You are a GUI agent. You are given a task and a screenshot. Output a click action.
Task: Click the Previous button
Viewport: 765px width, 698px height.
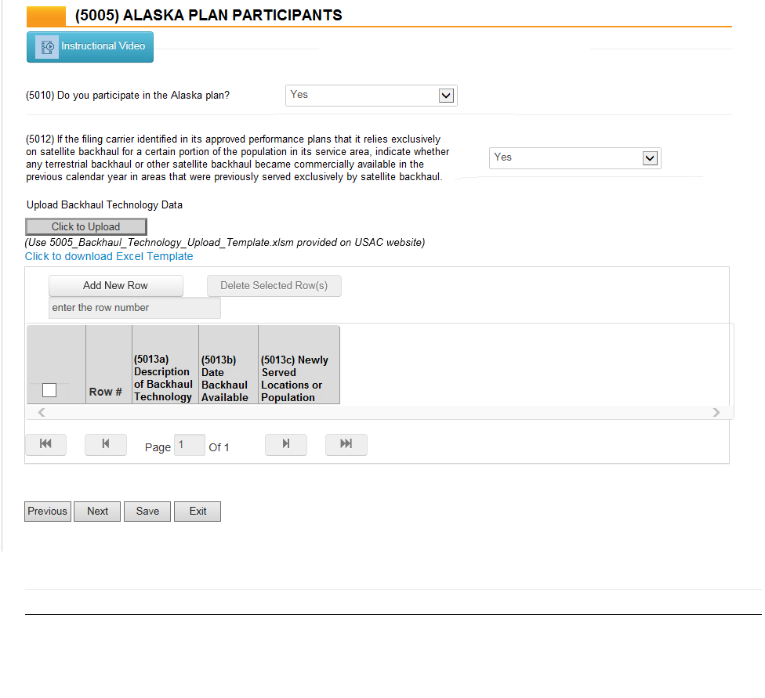[x=48, y=512]
